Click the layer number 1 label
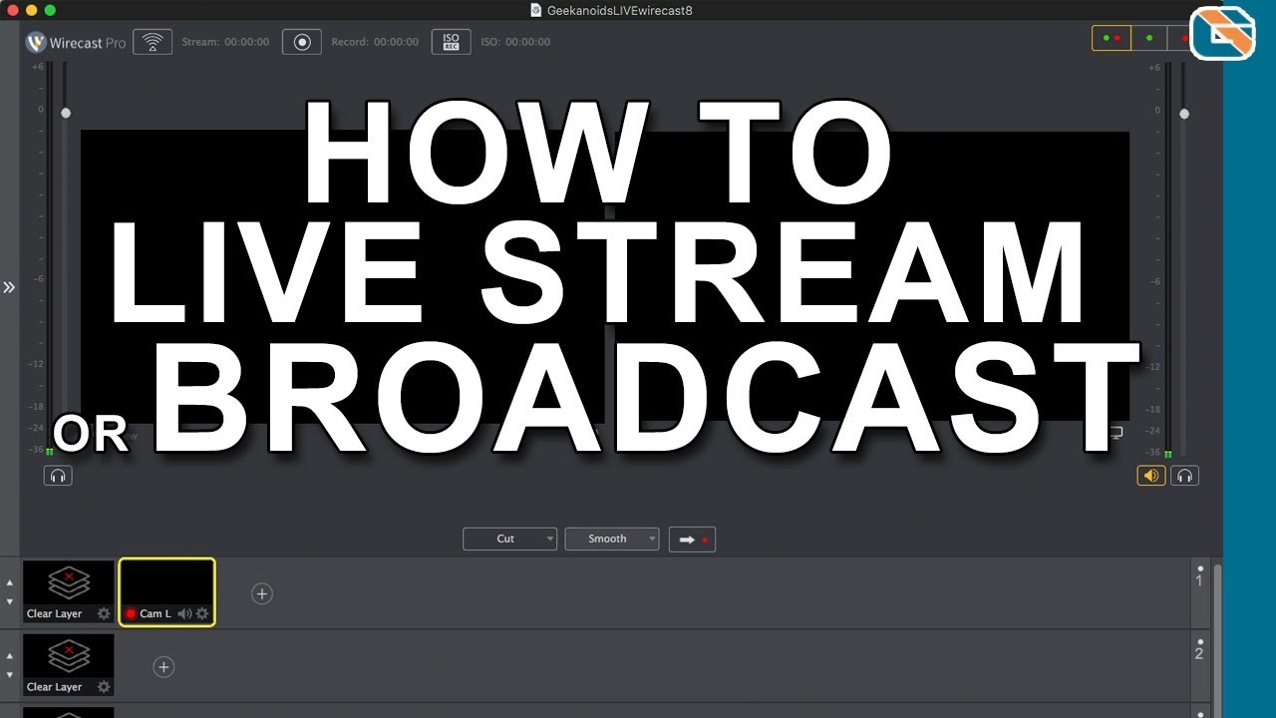Screen dimensions: 1276x718 [1199, 581]
